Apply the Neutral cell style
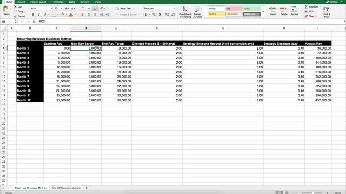 tap(216, 15)
